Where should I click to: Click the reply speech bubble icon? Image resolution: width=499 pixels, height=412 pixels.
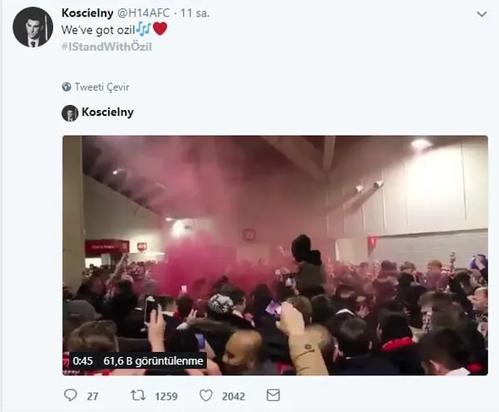pos(71,395)
